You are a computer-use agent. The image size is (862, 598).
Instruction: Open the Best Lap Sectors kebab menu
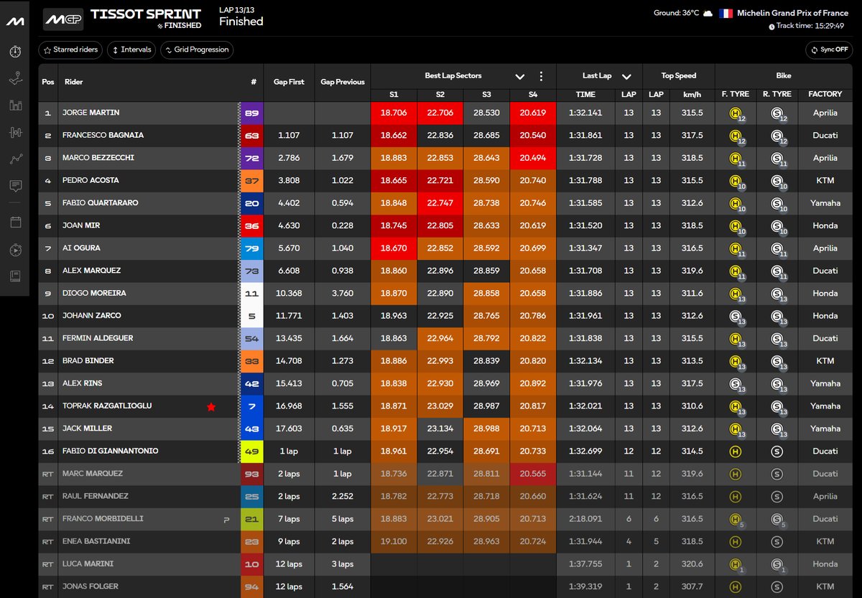(542, 76)
